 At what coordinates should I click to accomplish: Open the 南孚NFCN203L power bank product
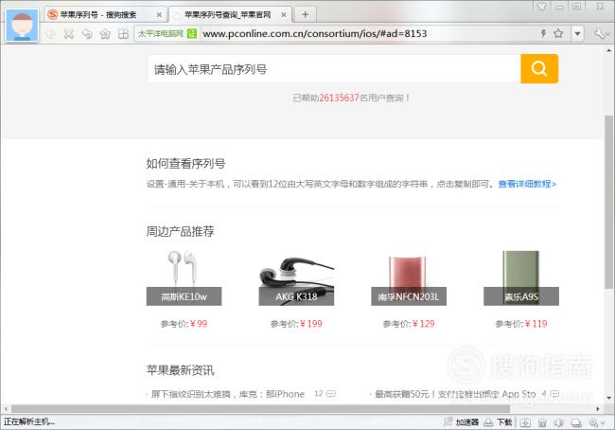[x=409, y=278]
